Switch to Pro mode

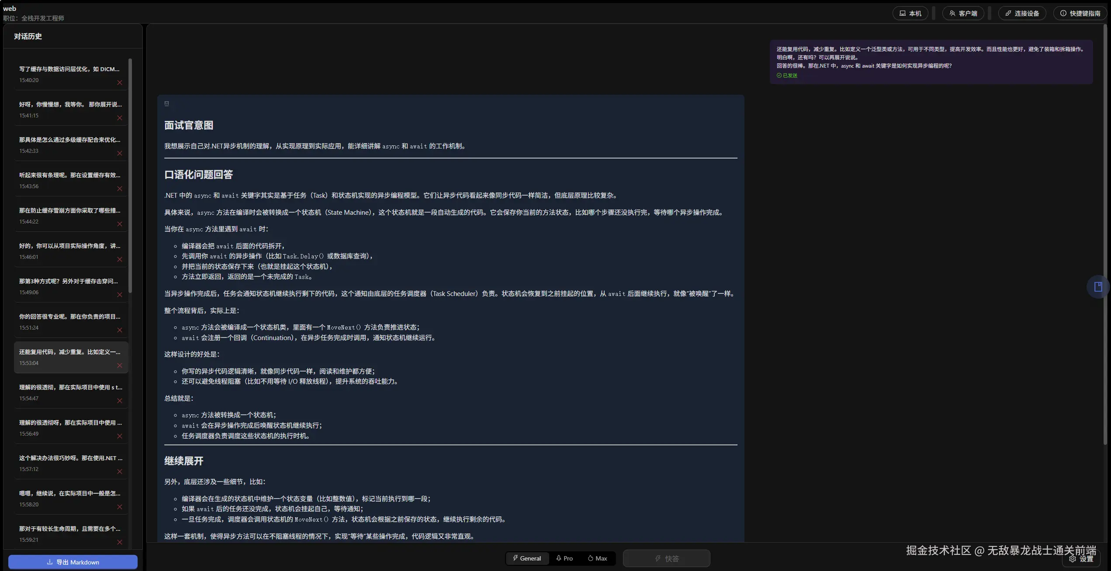coord(564,558)
